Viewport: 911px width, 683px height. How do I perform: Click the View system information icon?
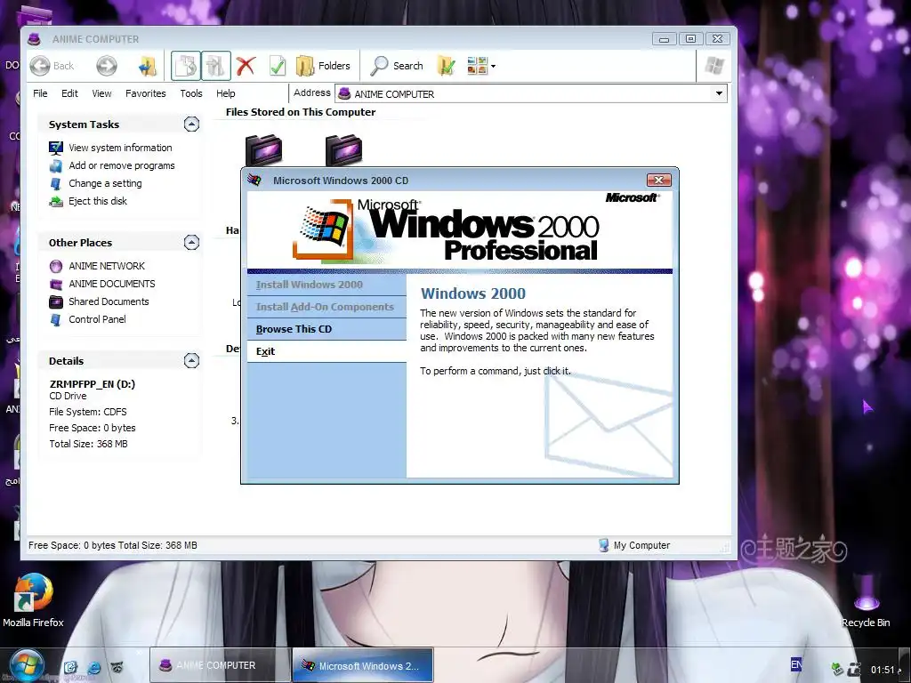pyautogui.click(x=56, y=148)
